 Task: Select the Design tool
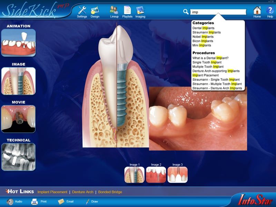95,10
